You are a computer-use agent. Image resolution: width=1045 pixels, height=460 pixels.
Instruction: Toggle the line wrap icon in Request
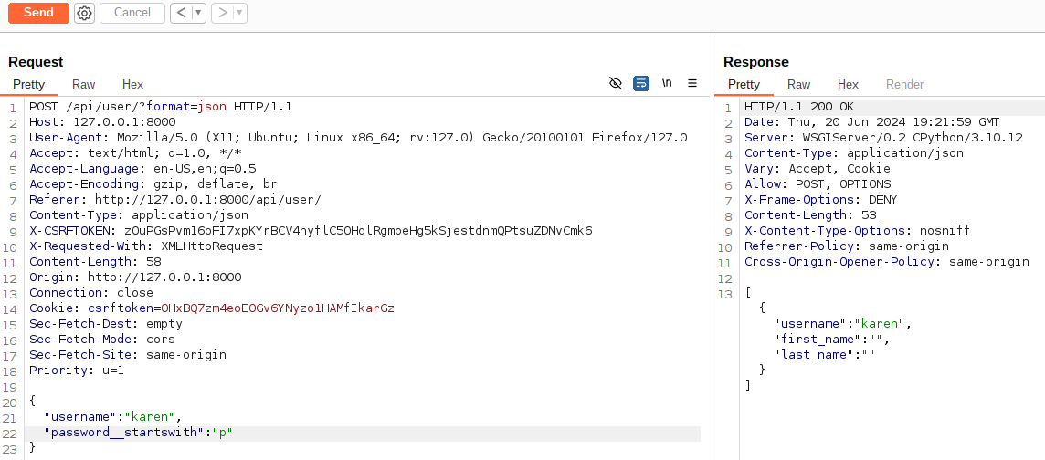(x=641, y=83)
